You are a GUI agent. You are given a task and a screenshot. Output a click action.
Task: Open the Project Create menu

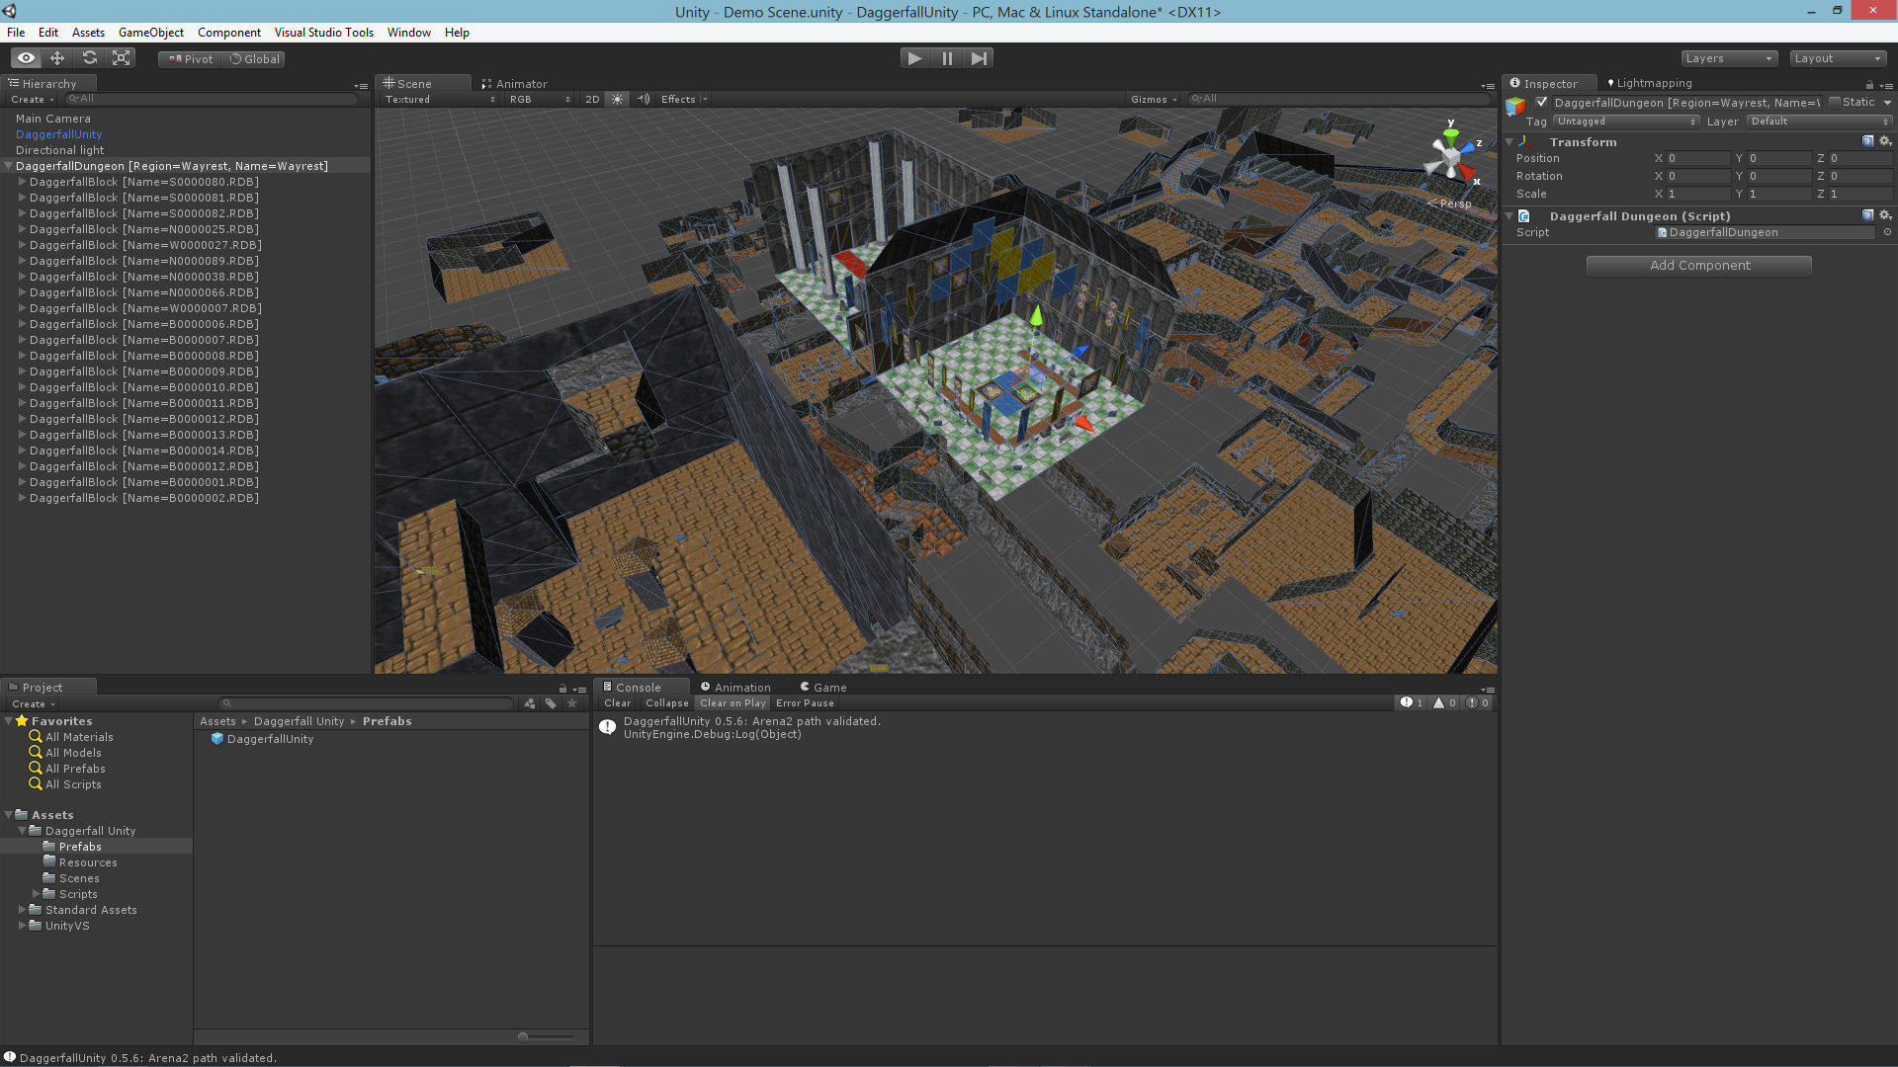click(x=33, y=704)
